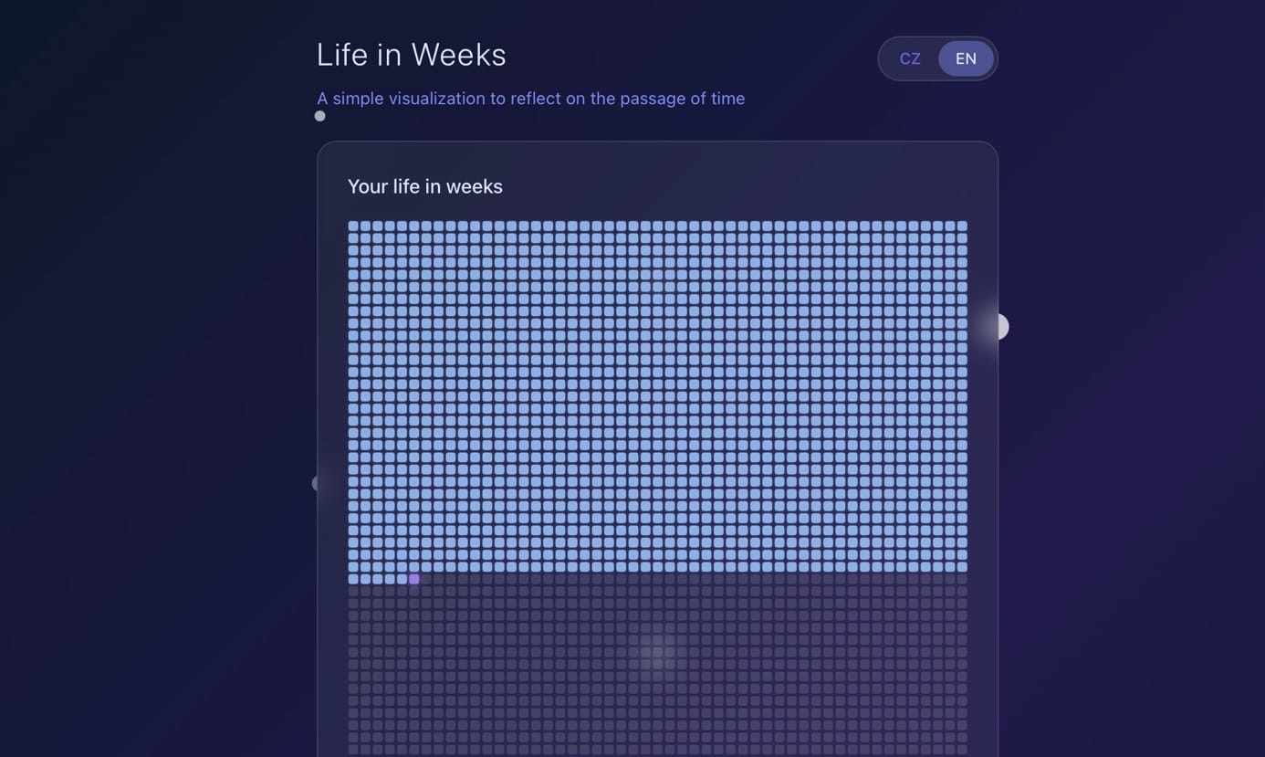Open the subtitle link about passage of time
The width and height of the screenshot is (1265, 757).
(x=531, y=99)
